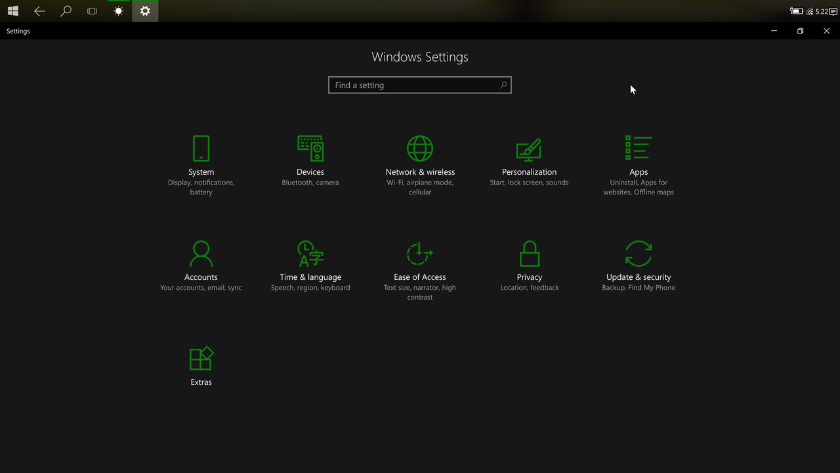Focus the Find a setting search field
This screenshot has width=840, height=473.
coord(420,85)
